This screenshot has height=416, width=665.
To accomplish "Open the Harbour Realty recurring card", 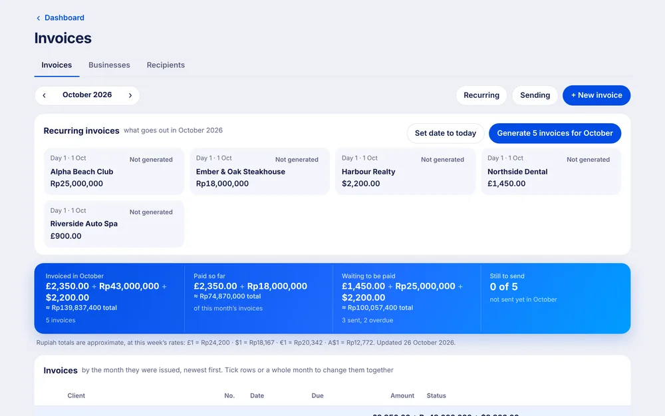I will tap(406, 171).
